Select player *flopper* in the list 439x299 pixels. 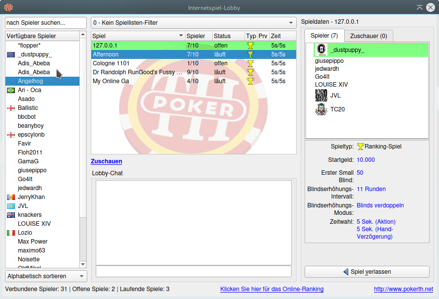tap(42, 46)
